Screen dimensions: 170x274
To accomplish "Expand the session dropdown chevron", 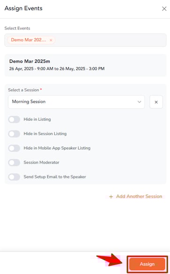I will click(x=139, y=102).
